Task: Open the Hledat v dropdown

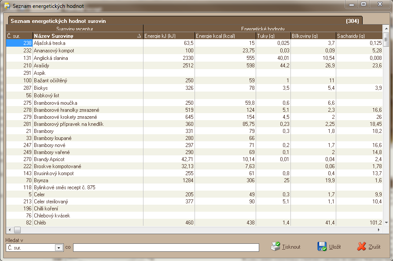Action: (x=59, y=248)
